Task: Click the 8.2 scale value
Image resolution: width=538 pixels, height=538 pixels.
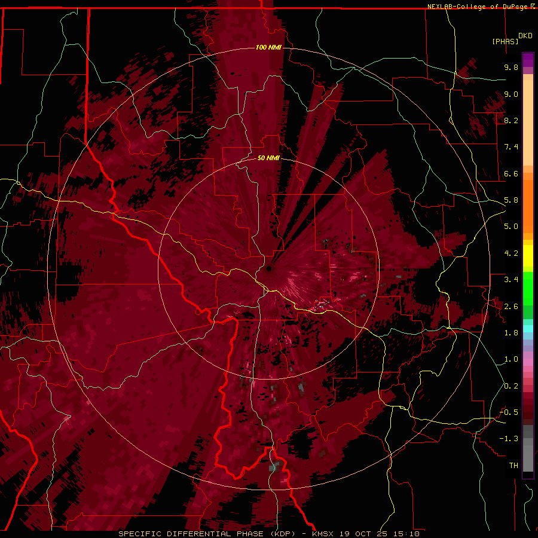Action: coord(511,120)
